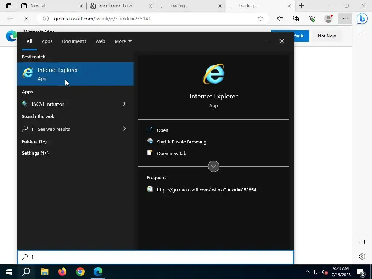The height and width of the screenshot is (279, 372).
Task: Launch Google Chrome from the taskbar
Action: coord(80,272)
